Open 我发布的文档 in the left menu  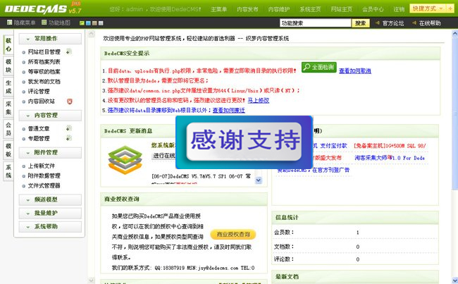point(44,82)
